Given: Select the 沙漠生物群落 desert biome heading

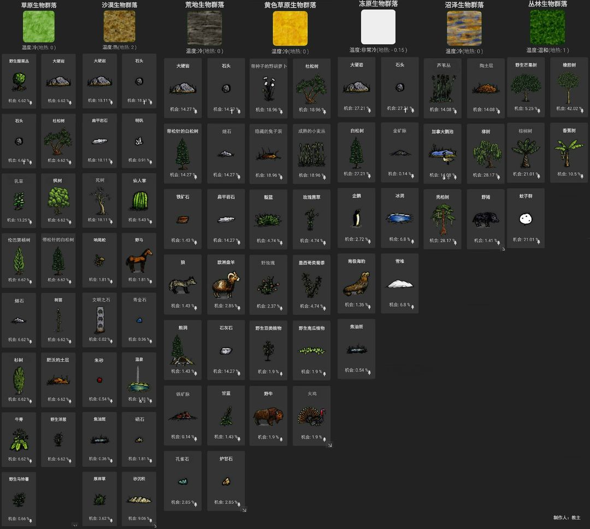Looking at the screenshot, I should pos(120,5).
